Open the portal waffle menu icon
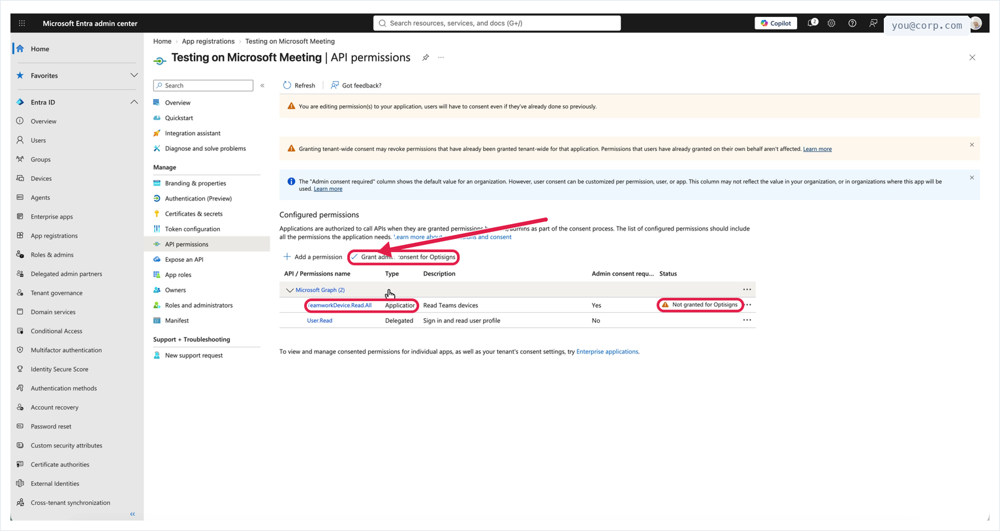Image resolution: width=1000 pixels, height=531 pixels. [22, 23]
